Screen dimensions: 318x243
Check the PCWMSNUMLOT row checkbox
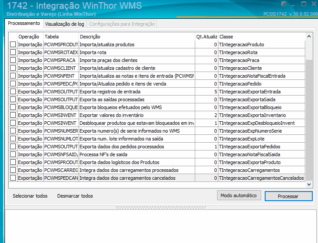coord(13,139)
